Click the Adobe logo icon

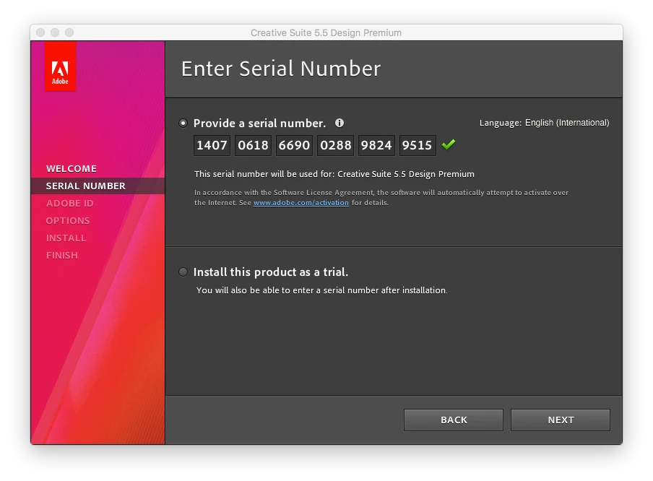[x=61, y=66]
